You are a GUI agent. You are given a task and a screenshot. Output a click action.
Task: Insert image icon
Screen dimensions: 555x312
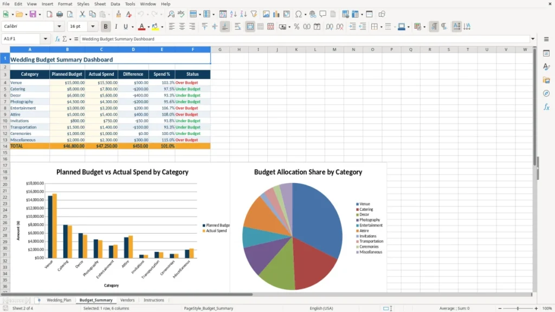pyautogui.click(x=266, y=14)
